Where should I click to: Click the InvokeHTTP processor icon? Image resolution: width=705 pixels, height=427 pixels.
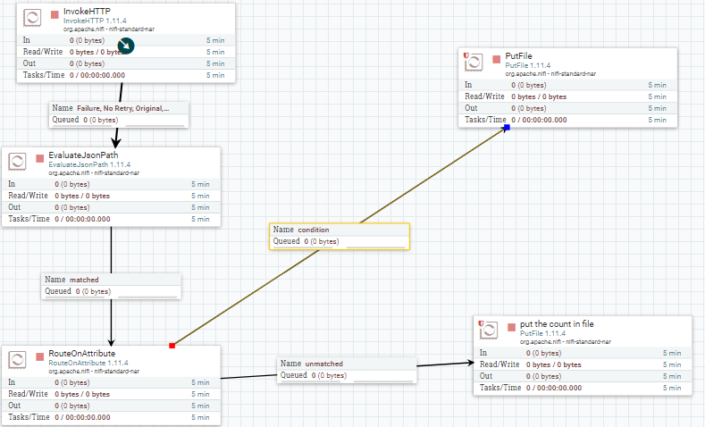coord(32,18)
